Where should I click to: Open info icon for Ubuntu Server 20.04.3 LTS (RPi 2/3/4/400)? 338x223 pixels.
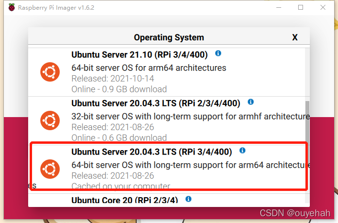251,102
